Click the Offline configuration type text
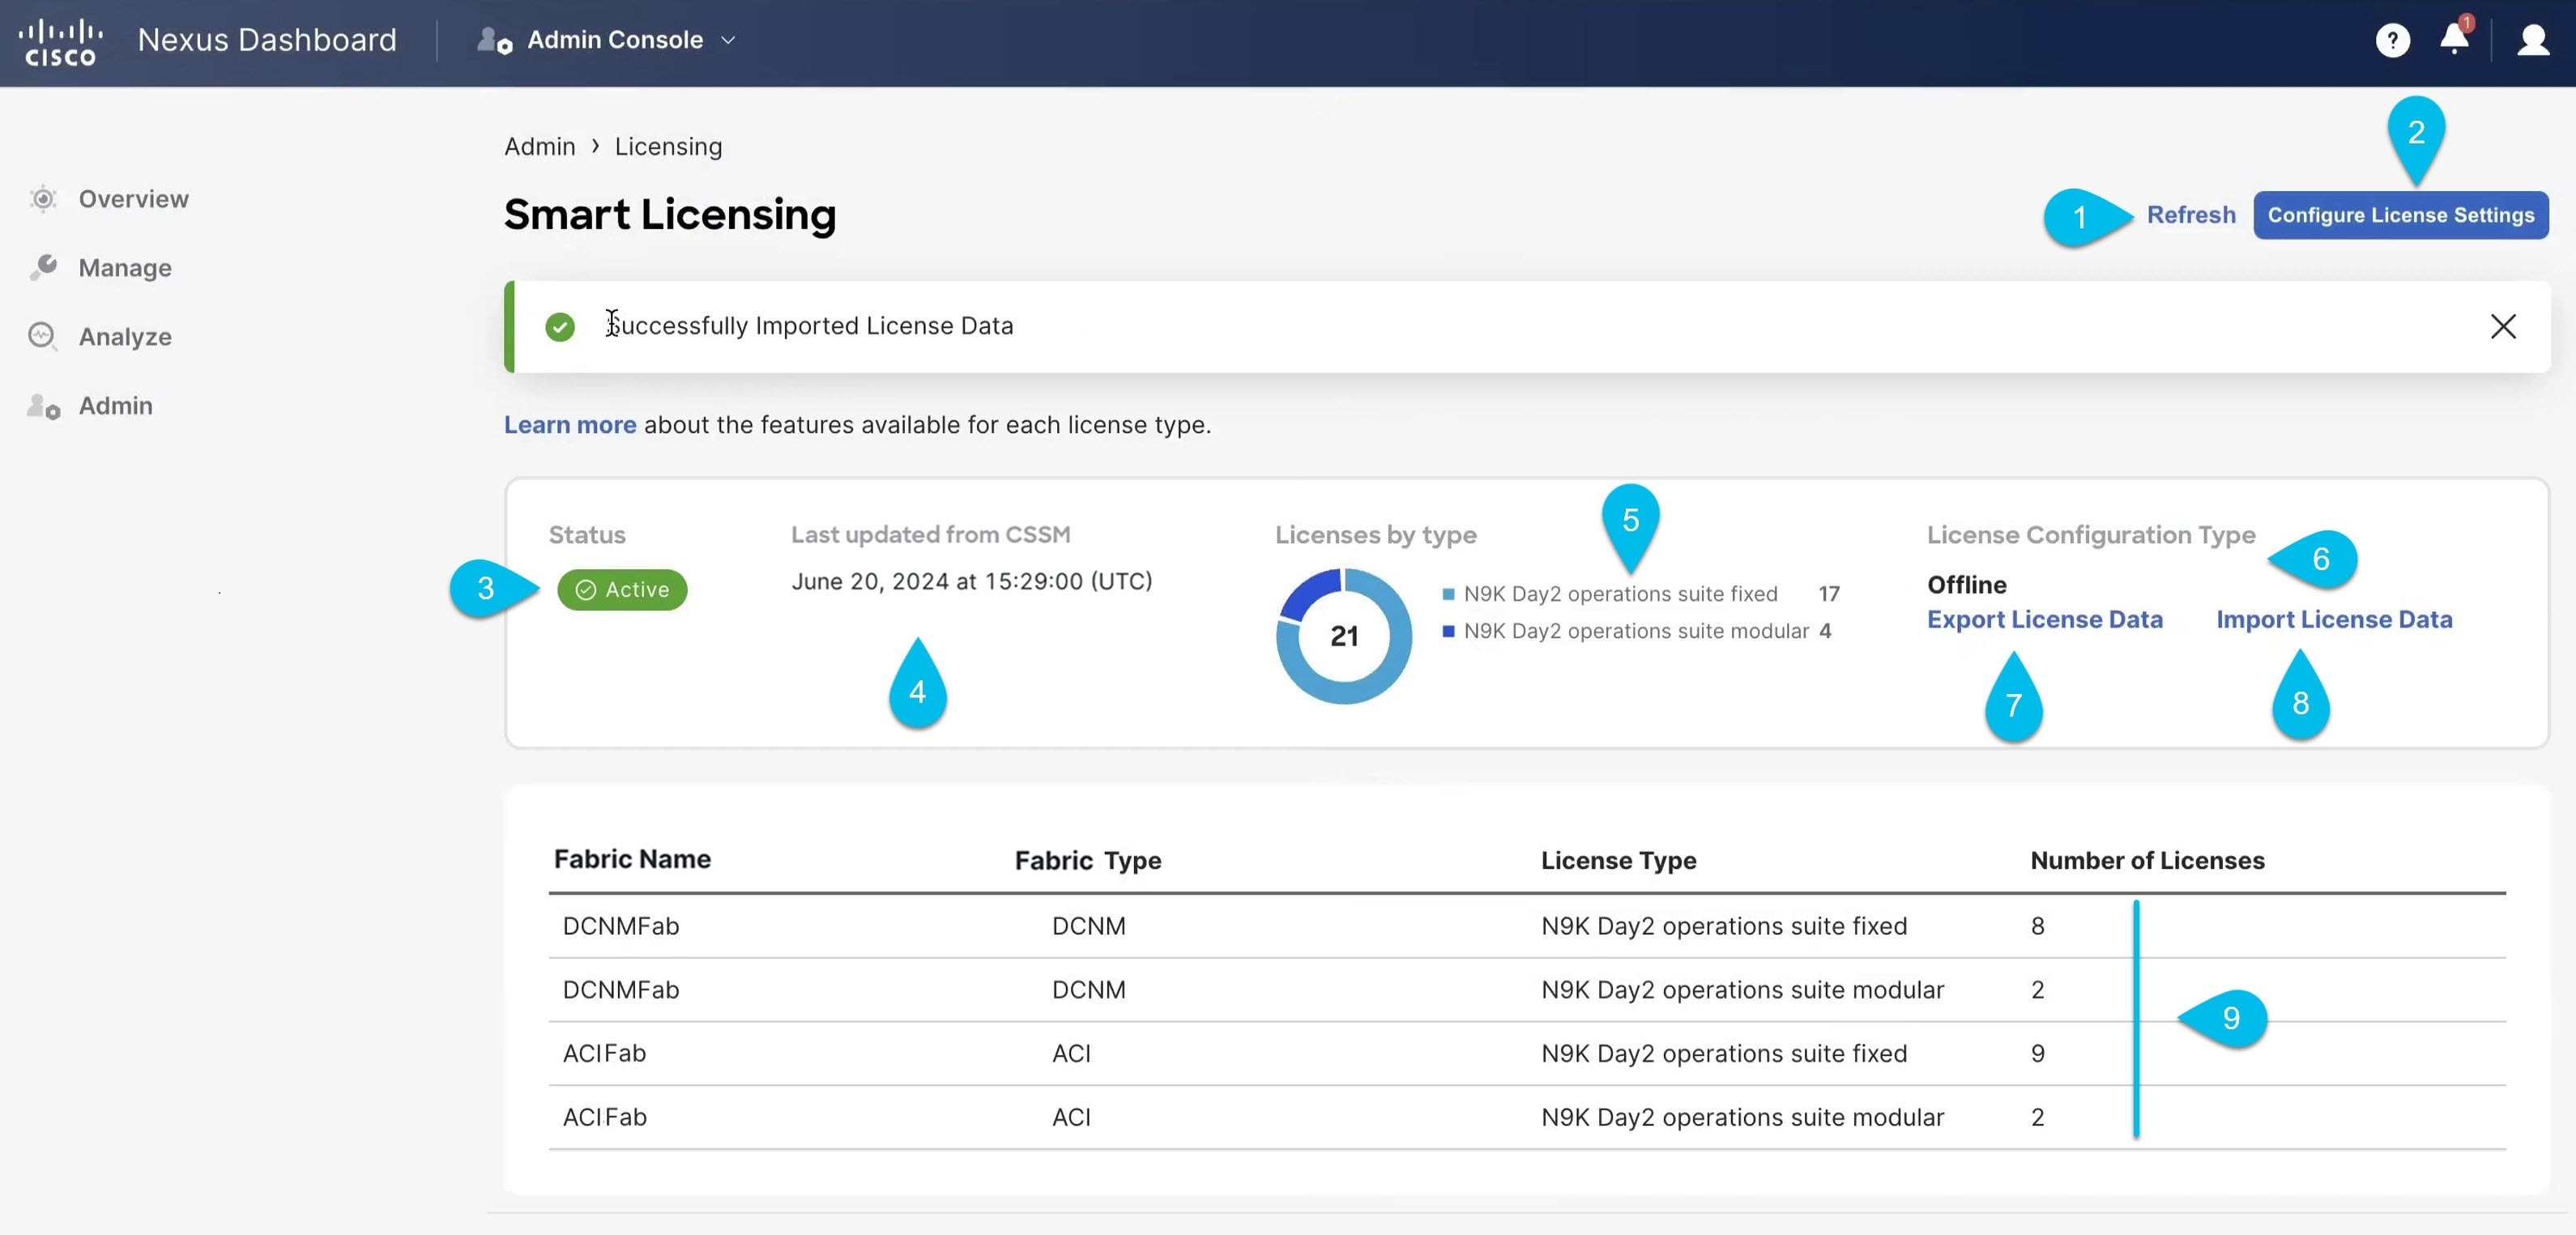The height and width of the screenshot is (1235, 2576). [x=1966, y=585]
